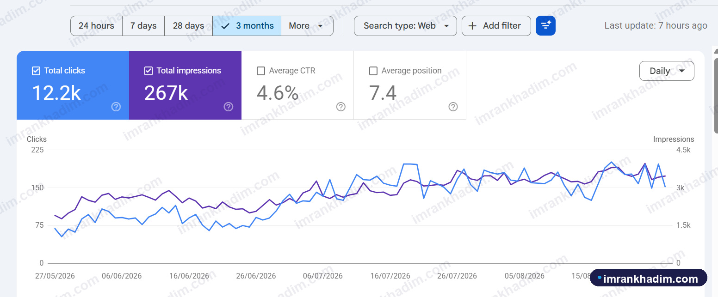Open the Daily granularity dropdown

click(667, 71)
